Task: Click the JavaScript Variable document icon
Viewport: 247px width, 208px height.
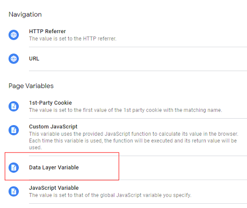Action: (x=13, y=191)
